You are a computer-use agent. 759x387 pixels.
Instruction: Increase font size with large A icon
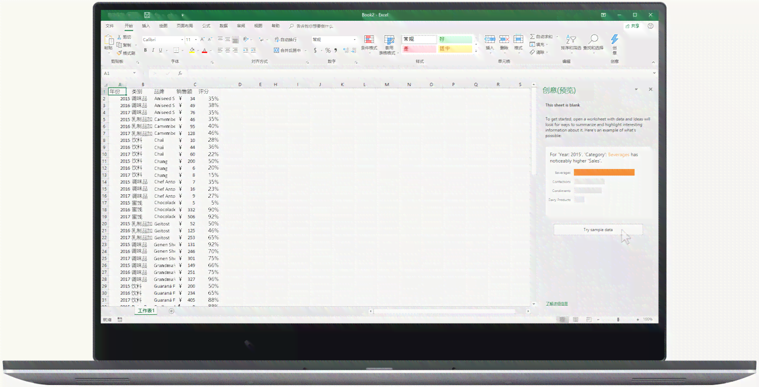pyautogui.click(x=203, y=39)
